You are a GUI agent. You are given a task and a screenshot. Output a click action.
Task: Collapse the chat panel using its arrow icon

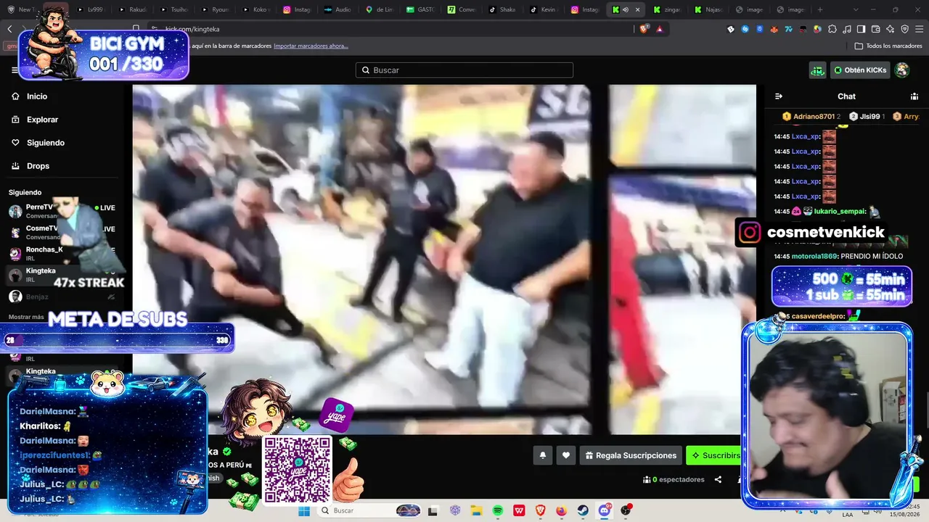(779, 96)
